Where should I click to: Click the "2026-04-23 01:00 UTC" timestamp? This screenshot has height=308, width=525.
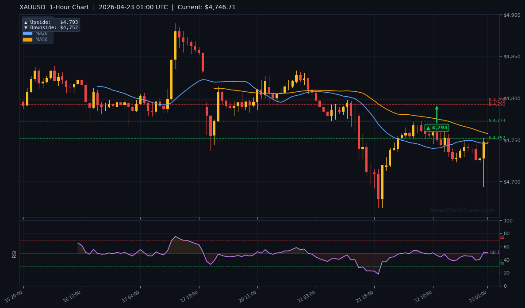pyautogui.click(x=133, y=7)
